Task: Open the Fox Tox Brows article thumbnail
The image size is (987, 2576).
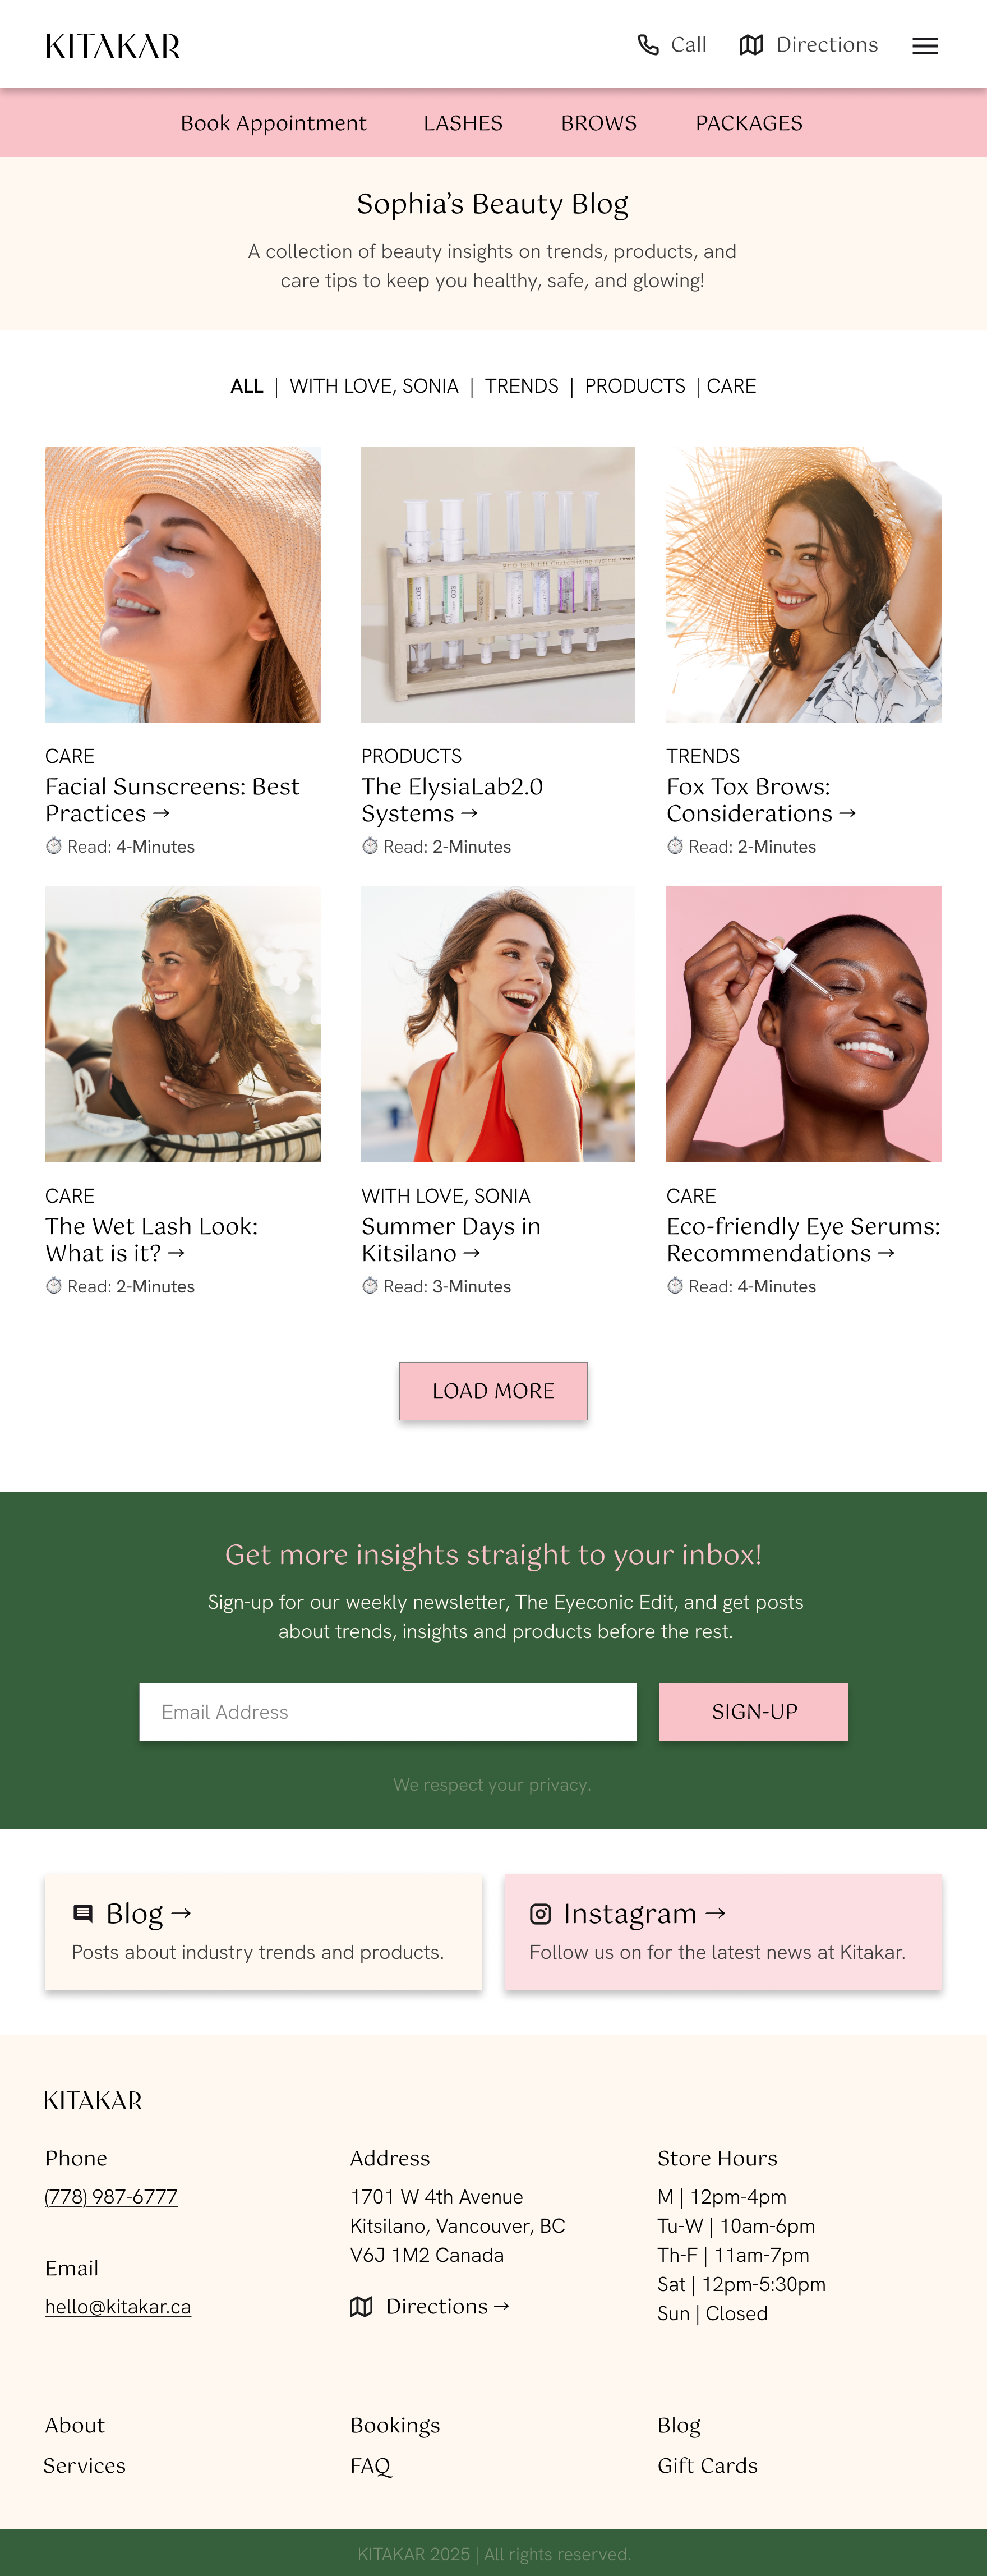Action: click(804, 584)
